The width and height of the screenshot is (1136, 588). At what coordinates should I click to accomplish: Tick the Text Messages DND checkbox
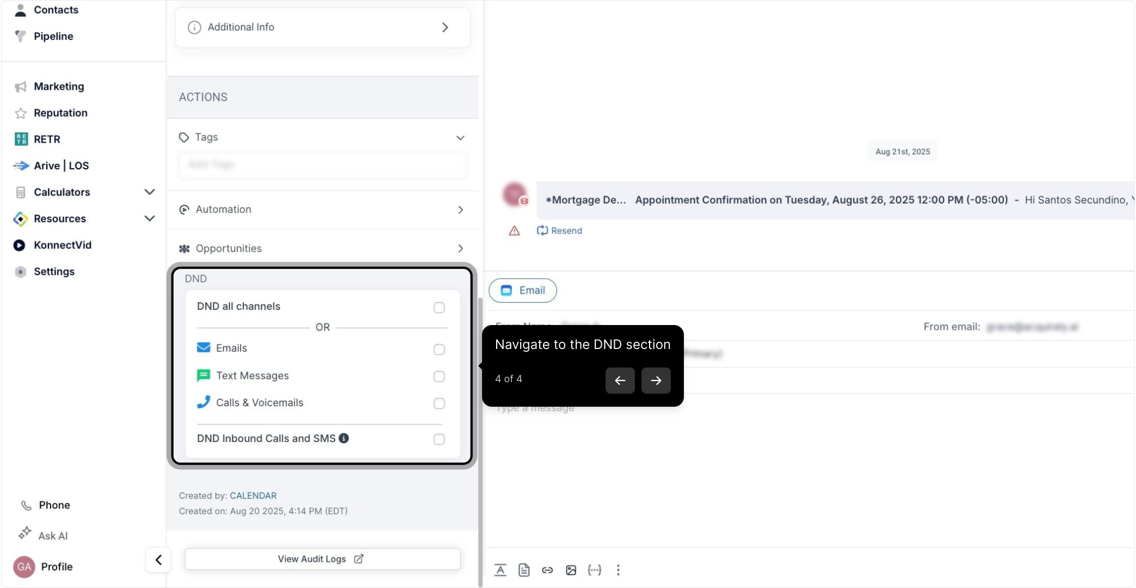coord(439,377)
